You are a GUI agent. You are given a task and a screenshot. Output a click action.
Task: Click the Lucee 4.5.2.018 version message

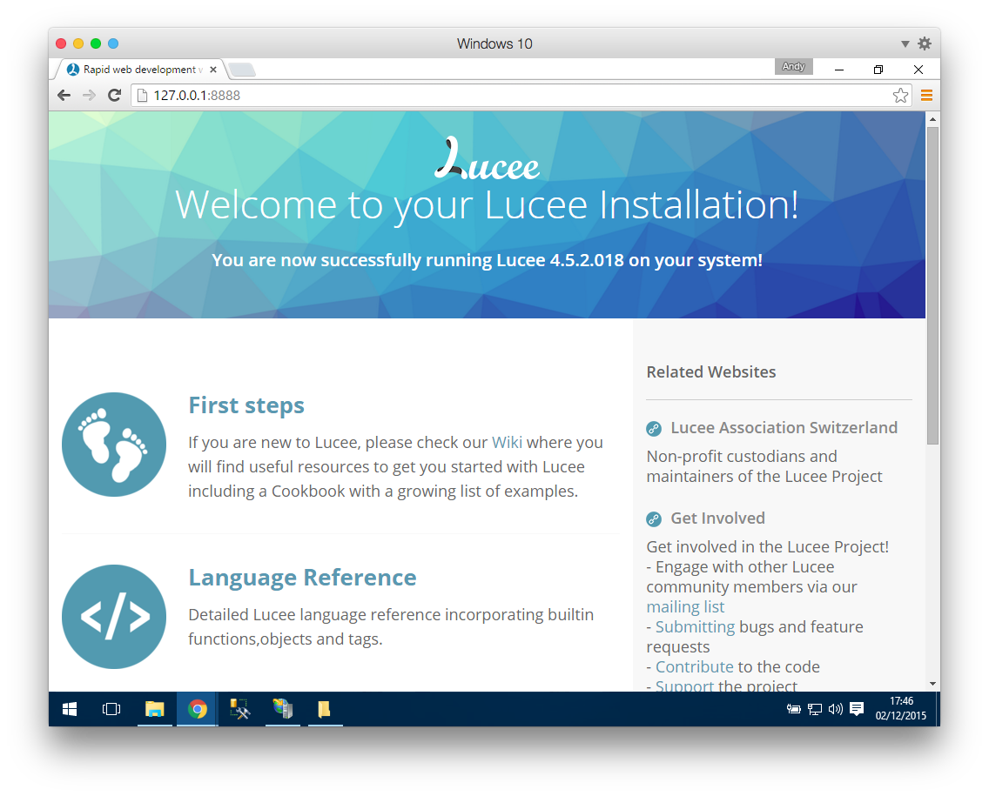pyautogui.click(x=487, y=260)
